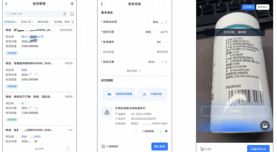Switch to the white scan mode tab
This screenshot has width=277, height=152.
point(262,7)
